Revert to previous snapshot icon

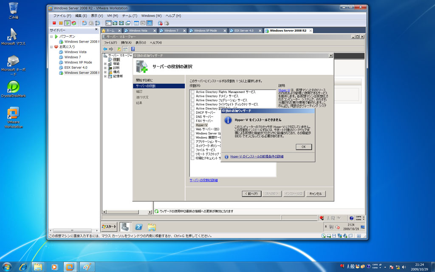click(91, 23)
